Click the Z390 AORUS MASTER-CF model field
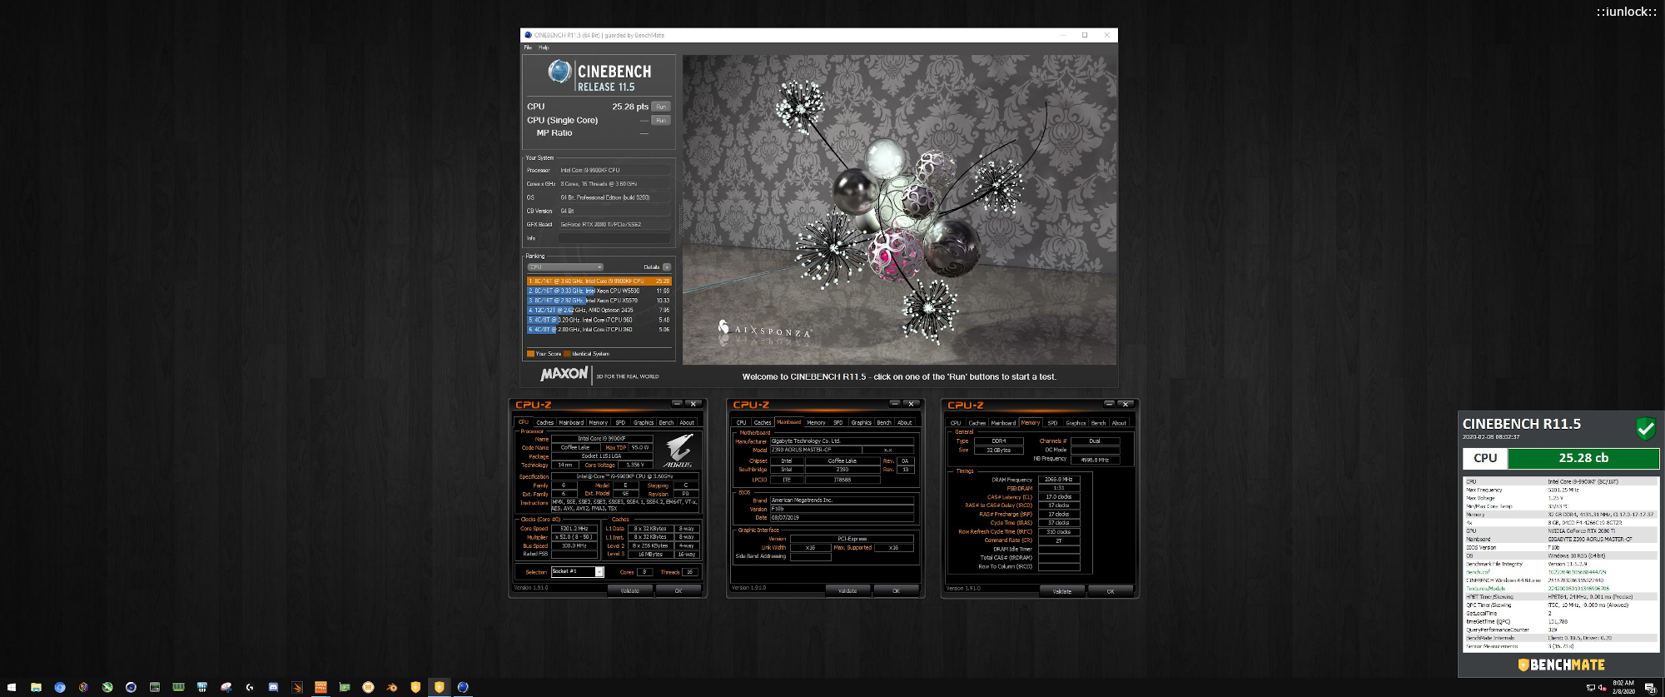 tap(816, 450)
